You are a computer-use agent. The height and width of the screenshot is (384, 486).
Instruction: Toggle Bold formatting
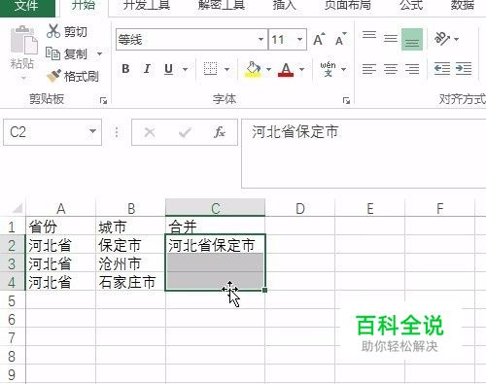click(x=125, y=69)
